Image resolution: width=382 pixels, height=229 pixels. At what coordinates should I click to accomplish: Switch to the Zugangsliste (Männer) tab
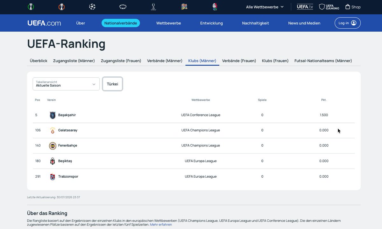(x=74, y=61)
